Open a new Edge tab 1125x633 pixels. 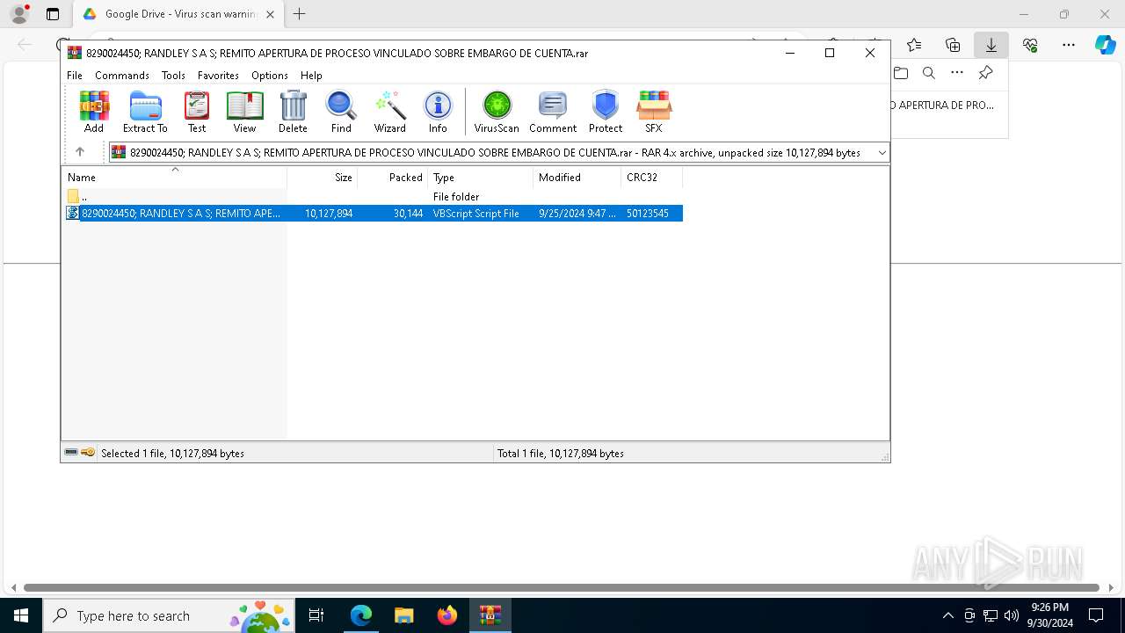click(299, 14)
